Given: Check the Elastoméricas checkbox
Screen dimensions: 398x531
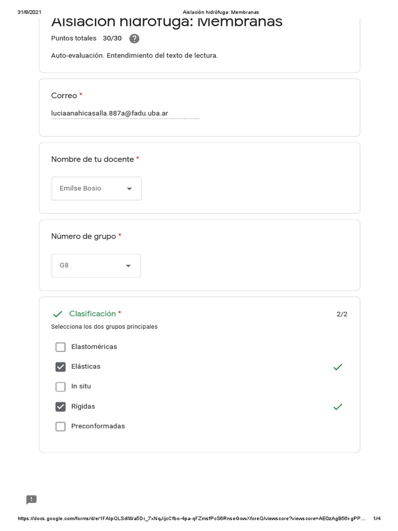Looking at the screenshot, I should pos(61,347).
